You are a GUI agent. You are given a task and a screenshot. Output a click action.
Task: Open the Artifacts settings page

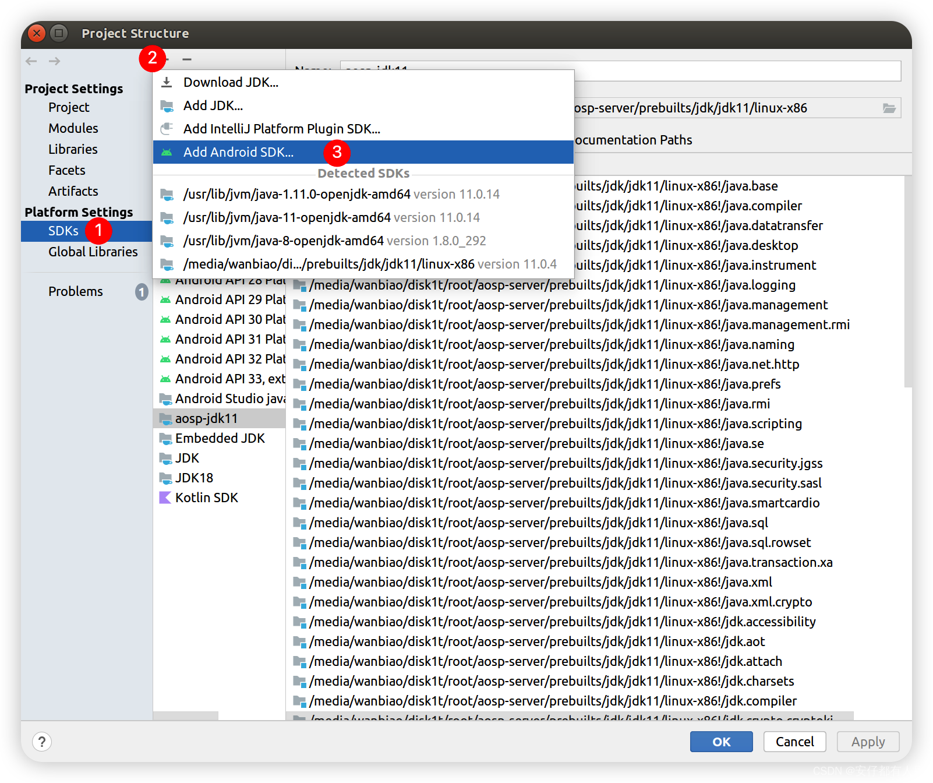tap(73, 191)
